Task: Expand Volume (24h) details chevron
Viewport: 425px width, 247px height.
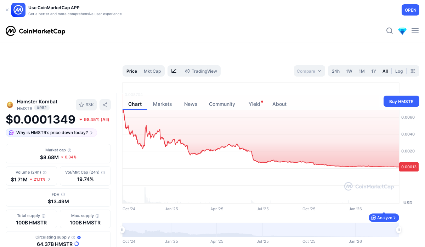Action: click(49, 179)
